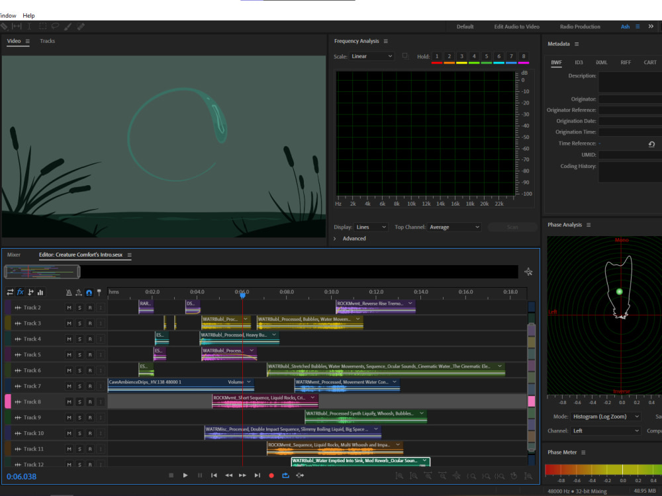
Task: Reset the Time Reference with the reset icon
Action: pyautogui.click(x=651, y=144)
